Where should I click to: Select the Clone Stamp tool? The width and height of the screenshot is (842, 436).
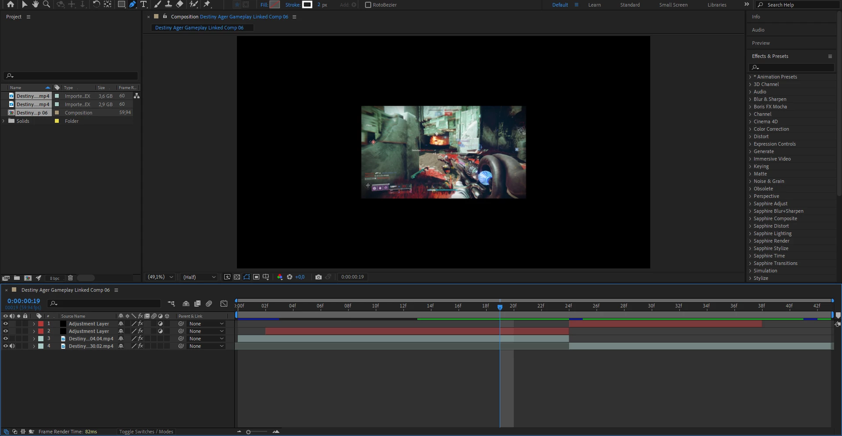click(x=168, y=4)
